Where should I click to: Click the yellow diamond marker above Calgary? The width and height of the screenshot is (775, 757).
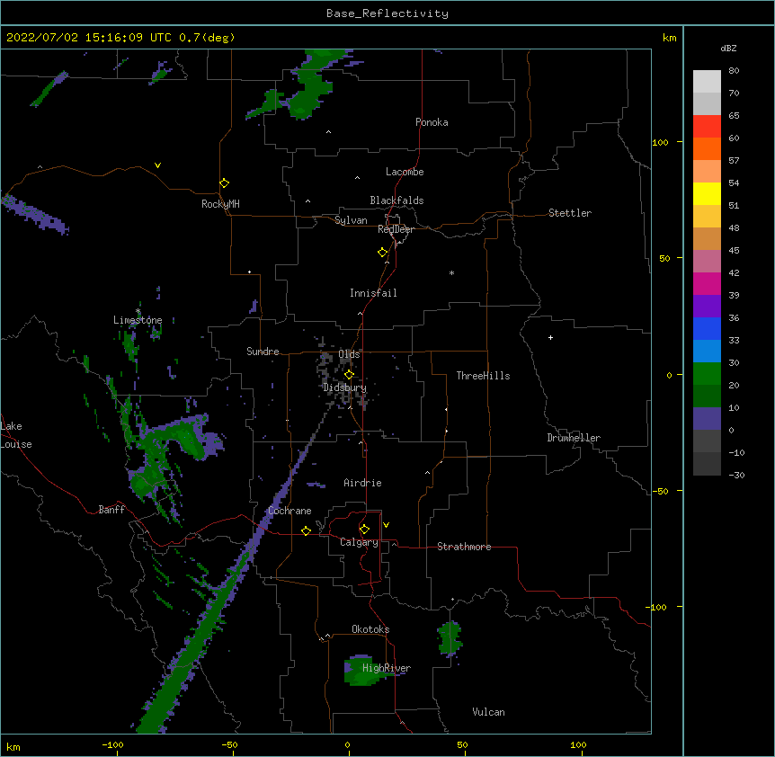point(364,530)
